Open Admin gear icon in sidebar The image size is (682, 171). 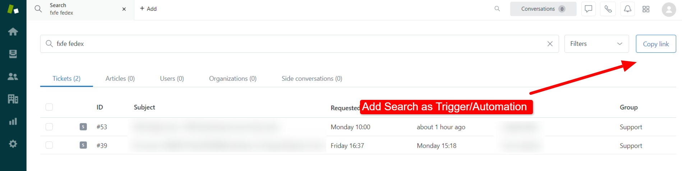click(x=13, y=144)
